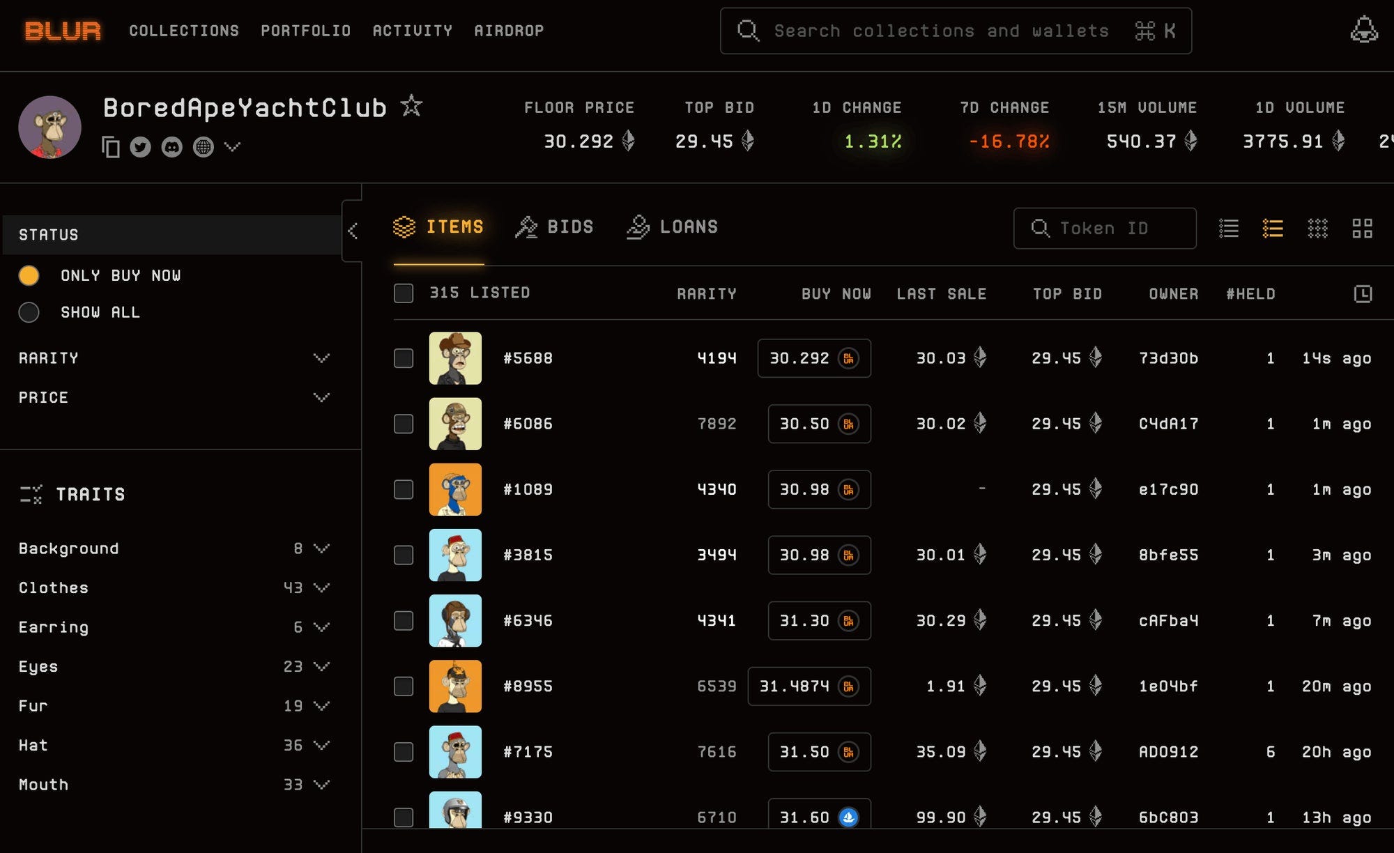Check the select-all listed checkbox
This screenshot has height=853, width=1394.
coord(404,293)
